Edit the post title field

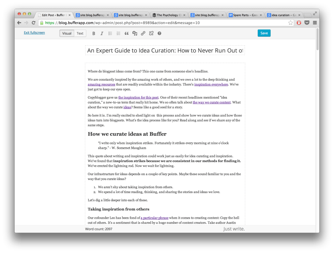point(165,50)
